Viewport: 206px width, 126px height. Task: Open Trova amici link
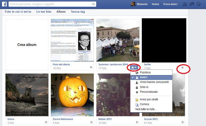click(170, 4)
